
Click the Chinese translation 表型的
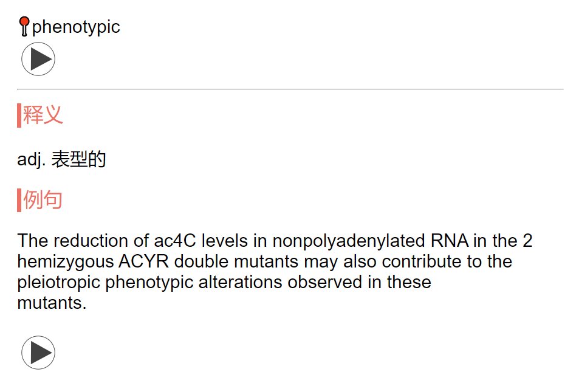point(78,159)
